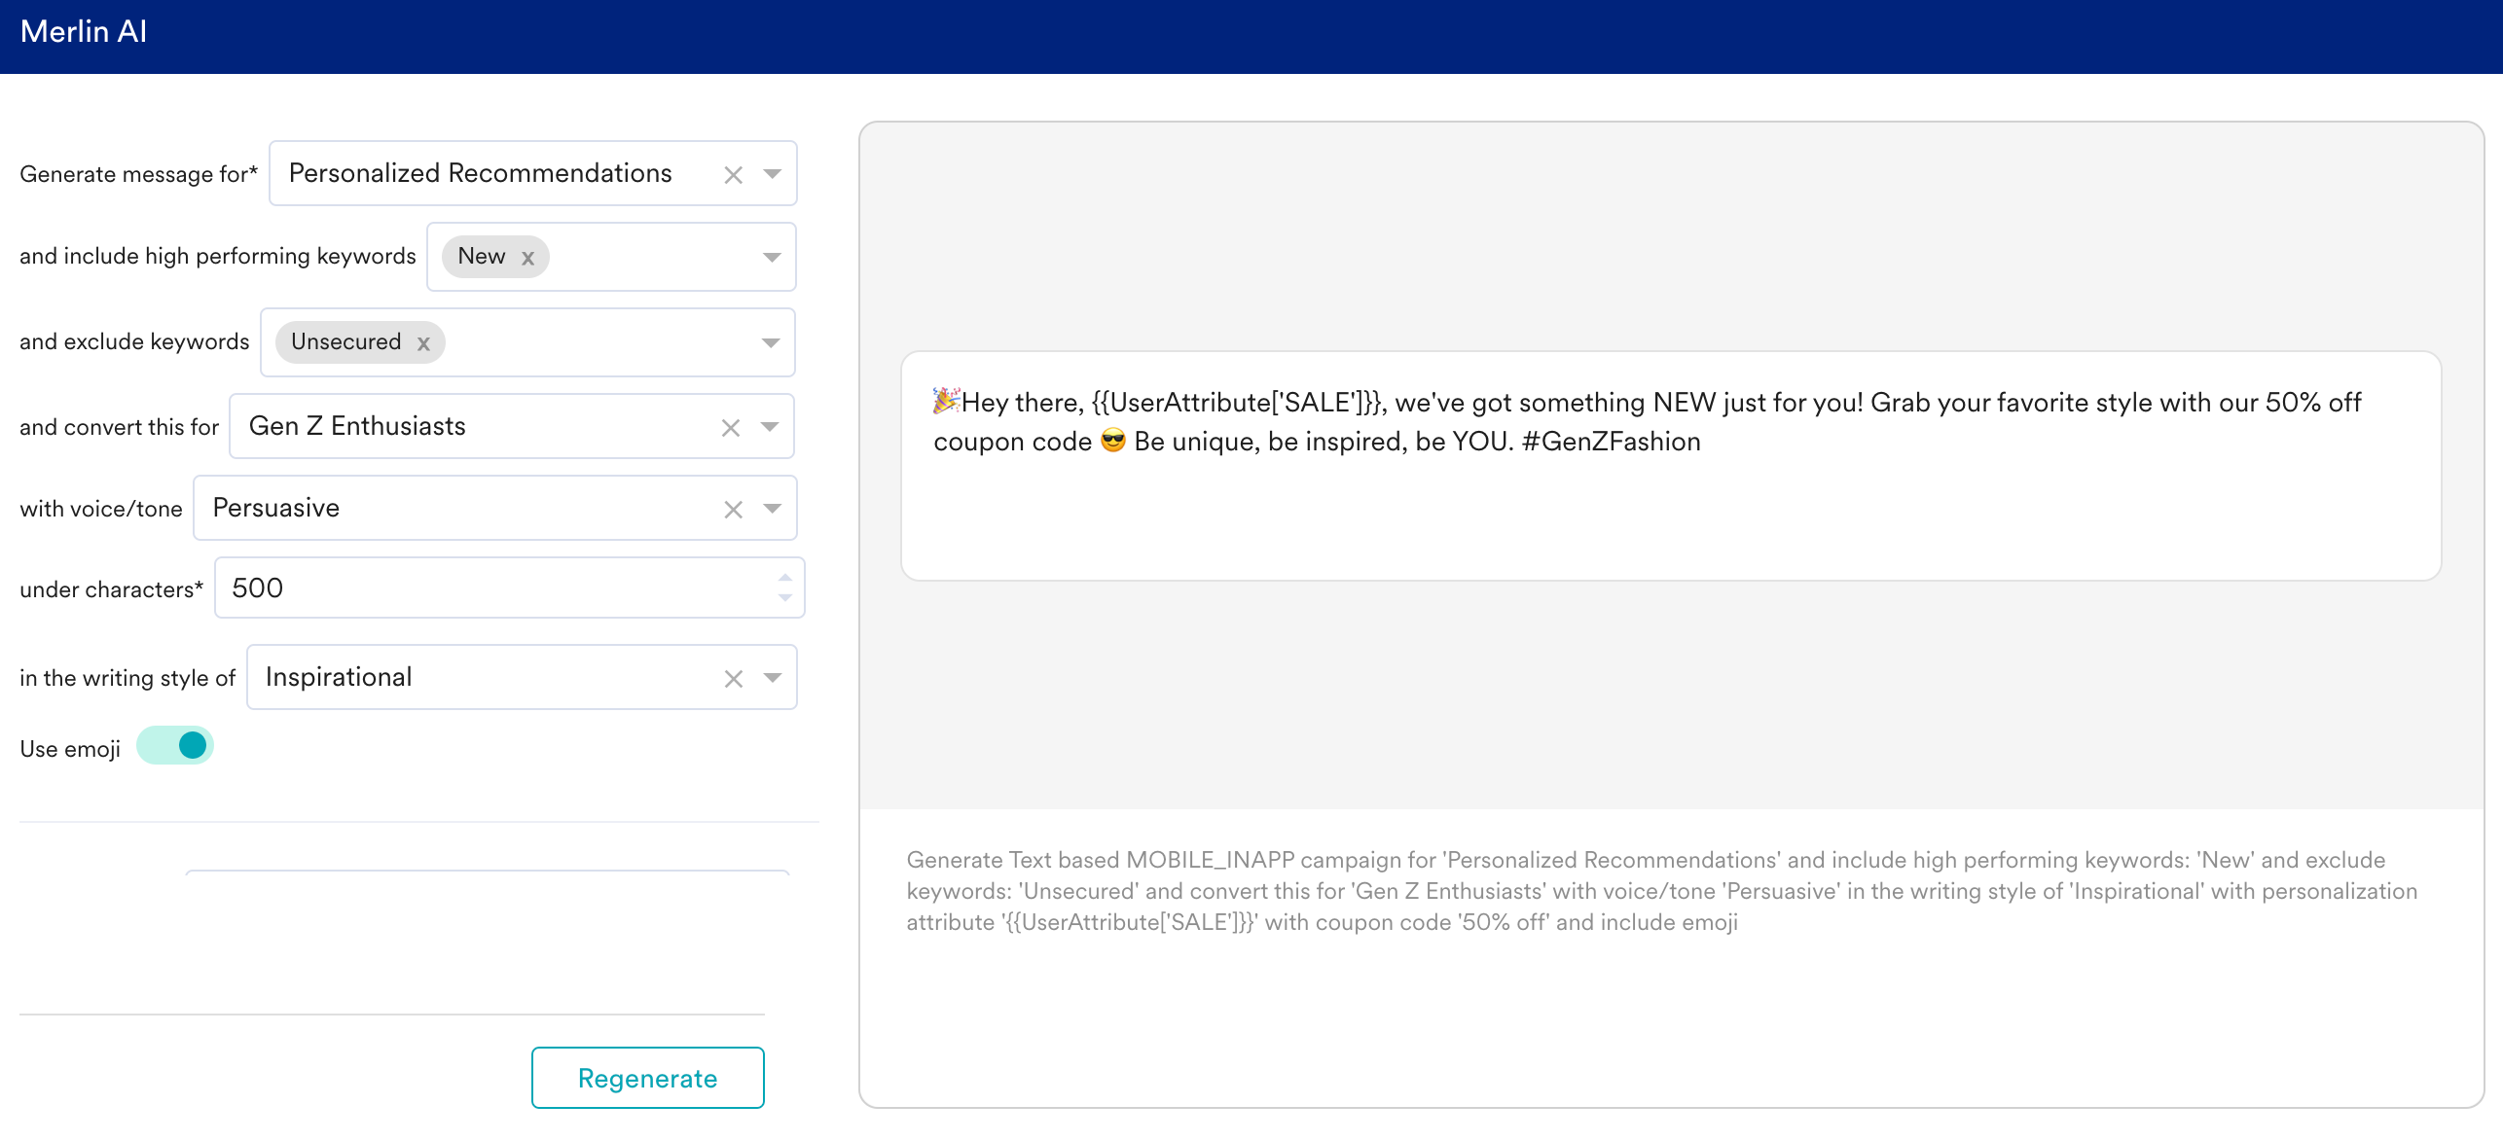
Task: Clear the Inspirational writing style selection
Action: (733, 679)
